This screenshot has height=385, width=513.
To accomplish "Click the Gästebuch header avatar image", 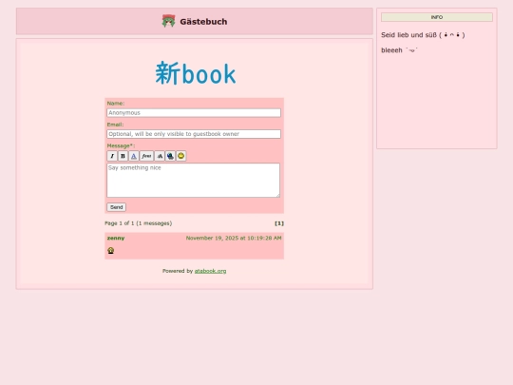I will 168,21.
